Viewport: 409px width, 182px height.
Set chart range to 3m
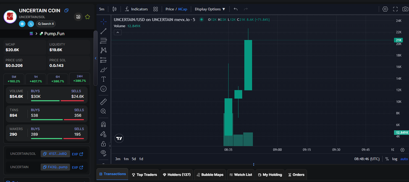(117, 159)
